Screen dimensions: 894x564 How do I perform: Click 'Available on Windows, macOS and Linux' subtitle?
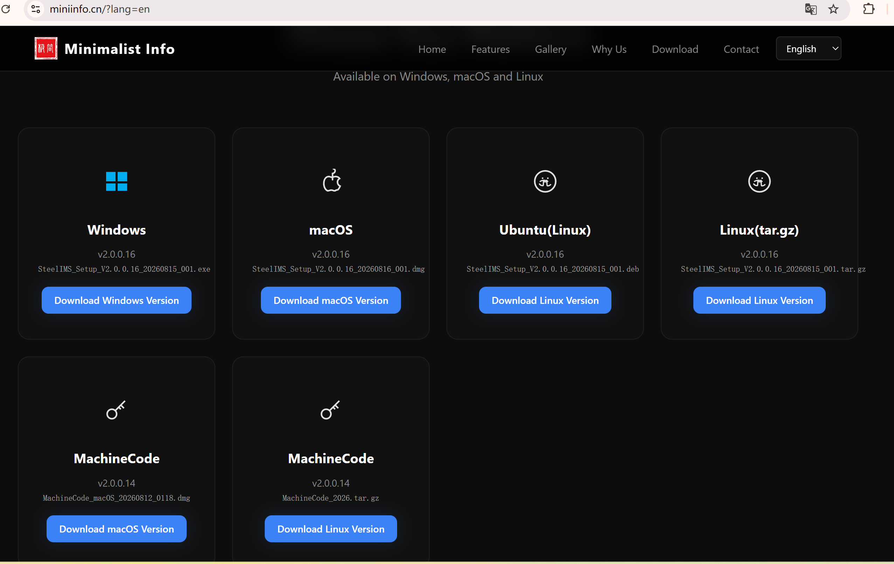click(x=438, y=76)
